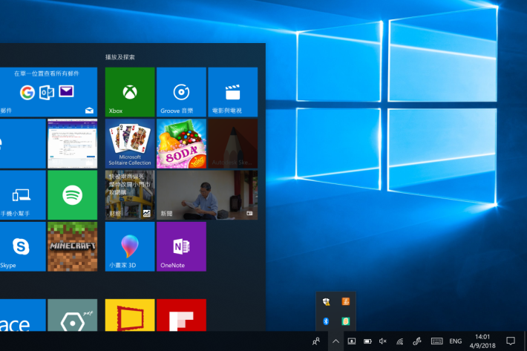The width and height of the screenshot is (527, 351).
Task: Open the People icon on taskbar
Action: (x=316, y=341)
